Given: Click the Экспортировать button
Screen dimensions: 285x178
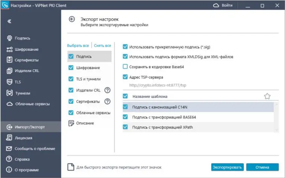Looking at the screenshot, I should pos(227,167).
